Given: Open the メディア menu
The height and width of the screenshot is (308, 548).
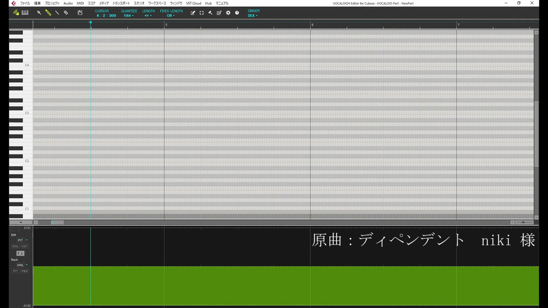Looking at the screenshot, I should click(x=104, y=3).
